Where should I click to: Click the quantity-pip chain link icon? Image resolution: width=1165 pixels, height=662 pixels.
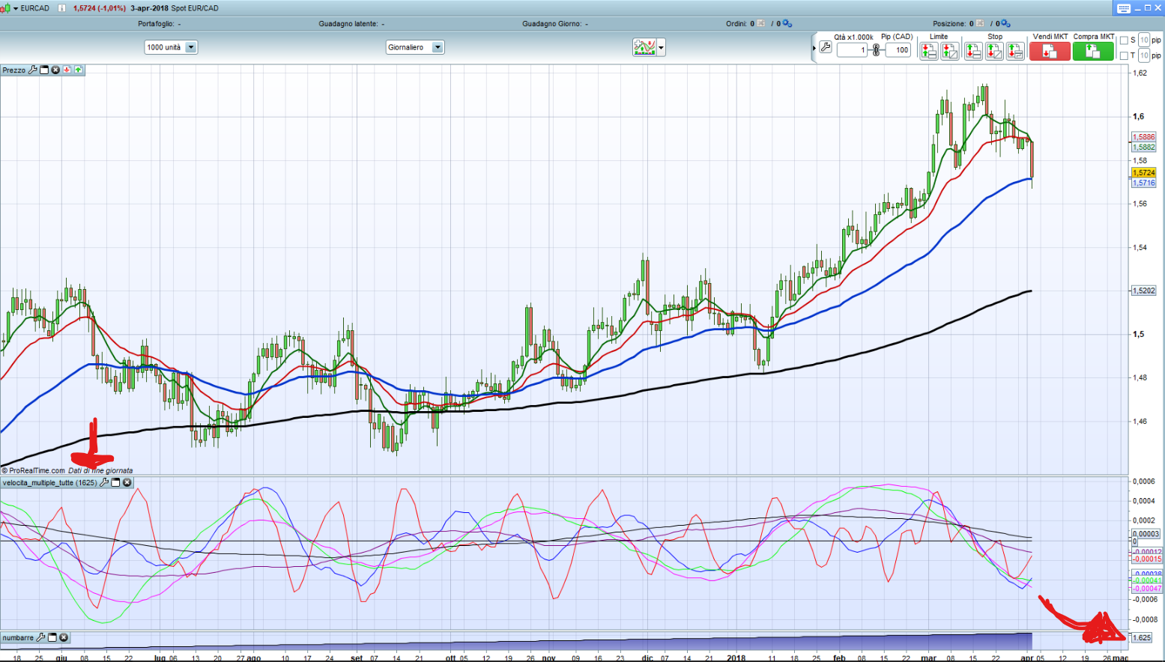[876, 50]
